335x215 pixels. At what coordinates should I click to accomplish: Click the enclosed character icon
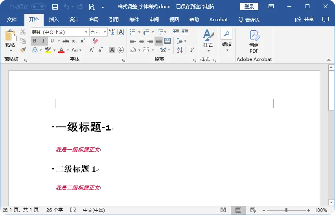[x=121, y=50]
